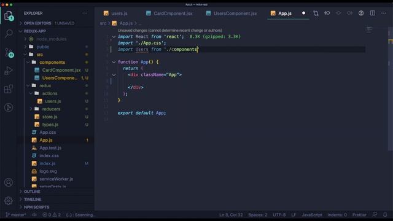393x221 pixels.
Task: Open the Extensions view
Action: (9, 89)
